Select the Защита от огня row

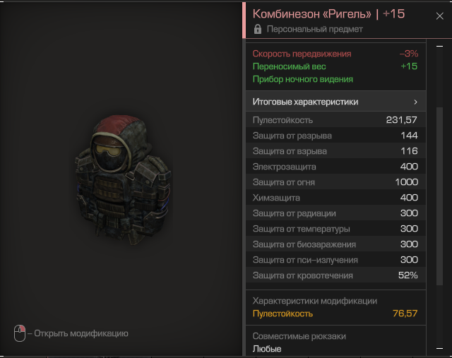tap(336, 182)
